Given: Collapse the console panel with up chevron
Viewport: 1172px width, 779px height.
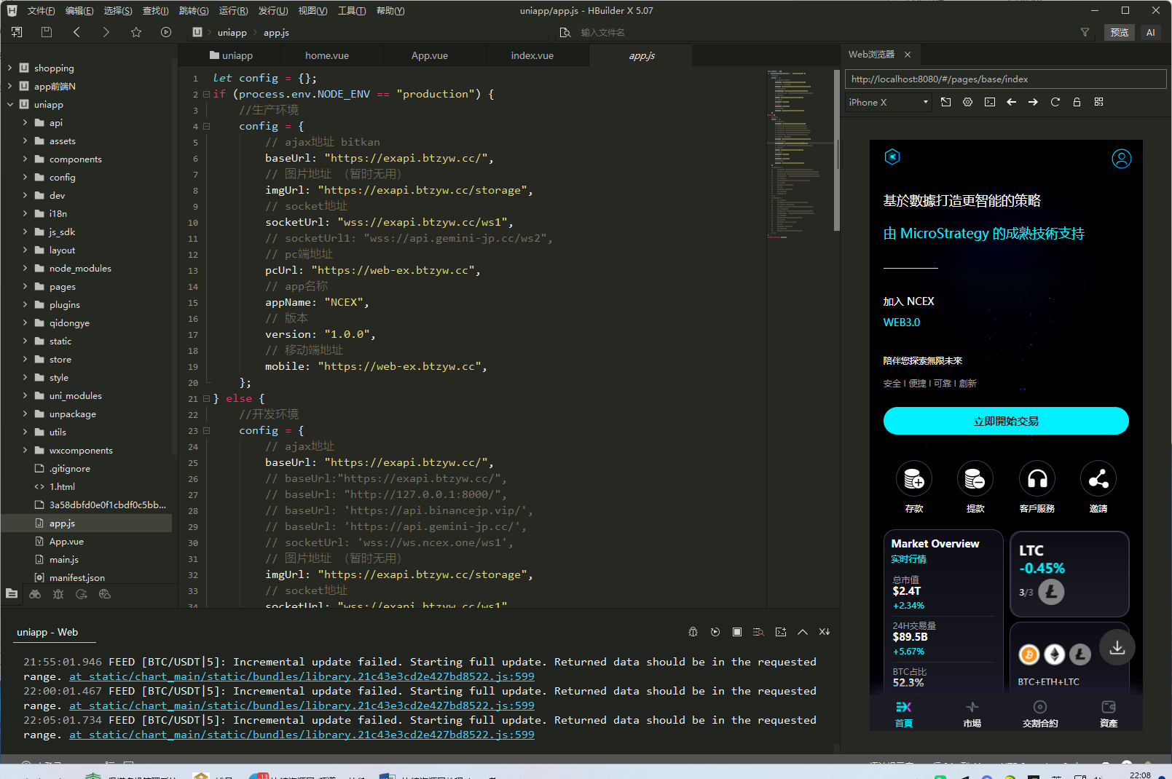Looking at the screenshot, I should (803, 632).
